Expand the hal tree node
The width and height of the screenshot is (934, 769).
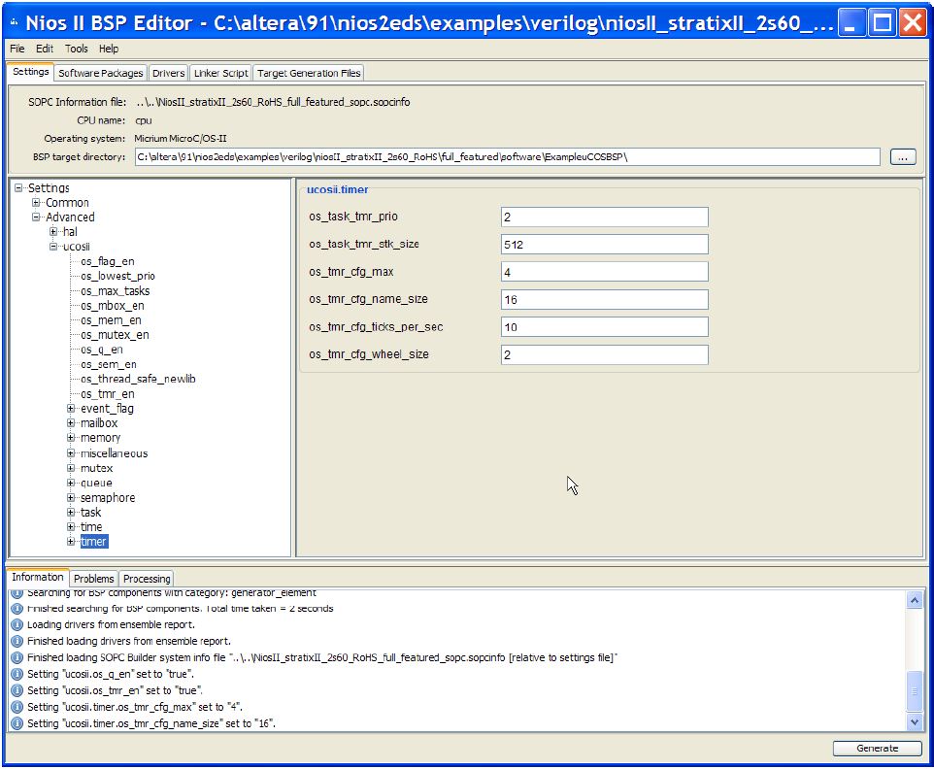(53, 232)
